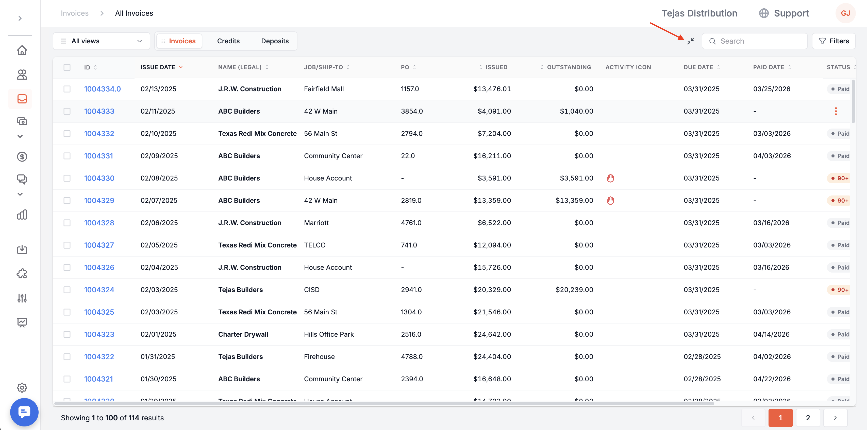Expand the sidebar with the top chevron
This screenshot has width=867, height=430.
pos(20,18)
